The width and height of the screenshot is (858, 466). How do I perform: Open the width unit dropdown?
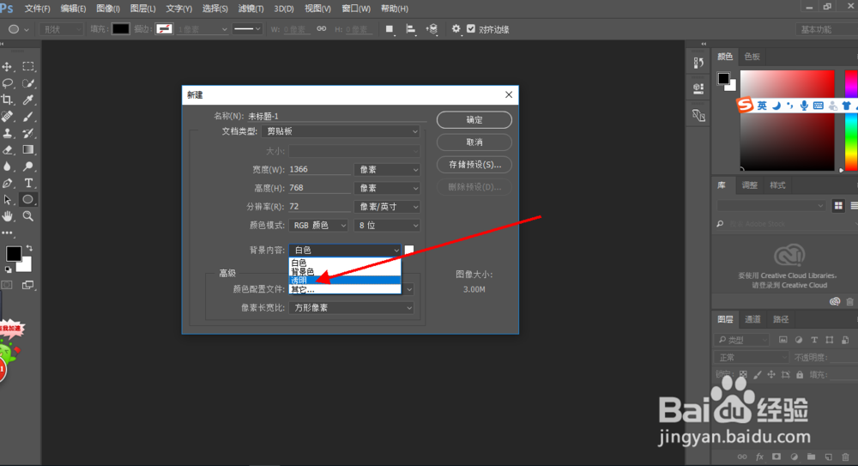387,170
